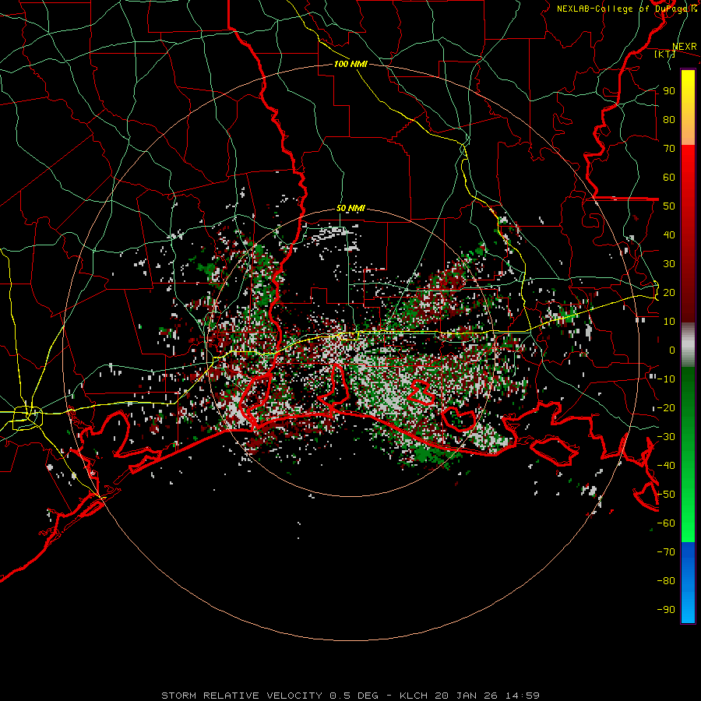Image resolution: width=701 pixels, height=701 pixels.
Task: Click the 70 value on the velocity scale
Action: click(x=669, y=149)
